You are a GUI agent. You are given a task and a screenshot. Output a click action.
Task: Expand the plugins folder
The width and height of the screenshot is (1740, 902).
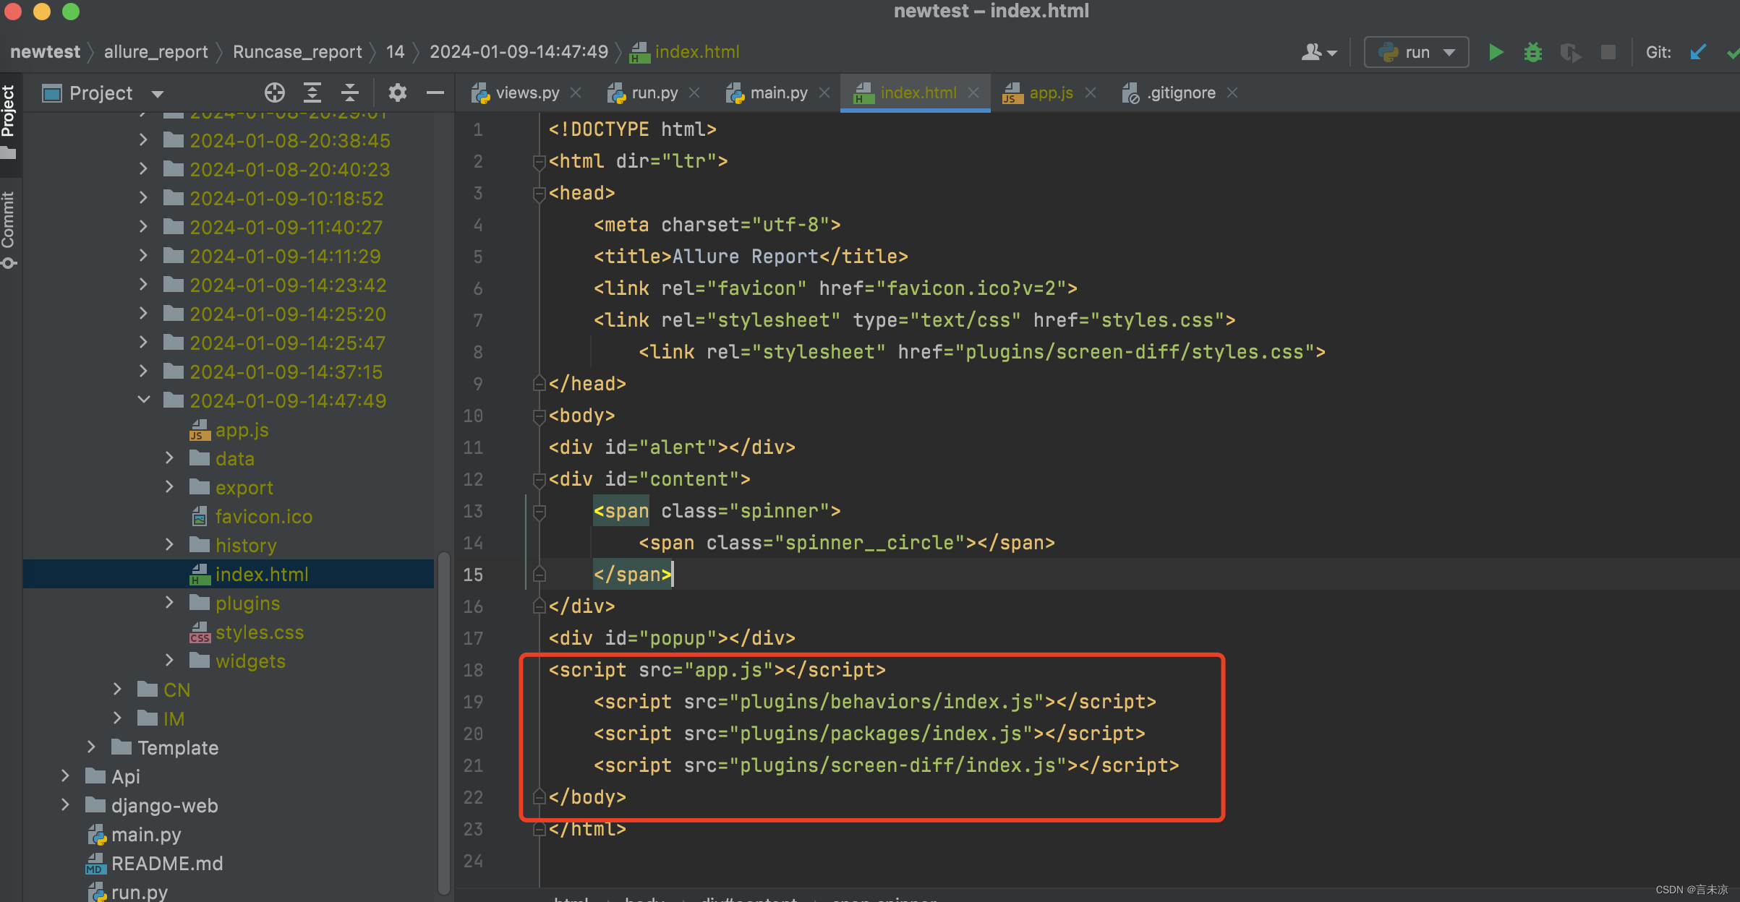coord(169,603)
